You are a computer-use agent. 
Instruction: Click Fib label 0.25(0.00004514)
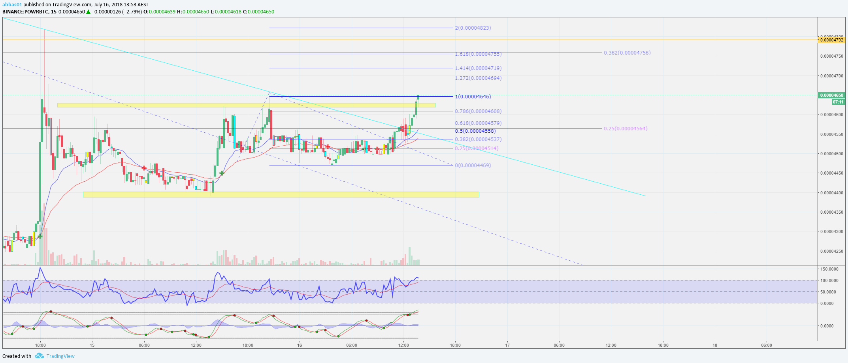coord(477,149)
